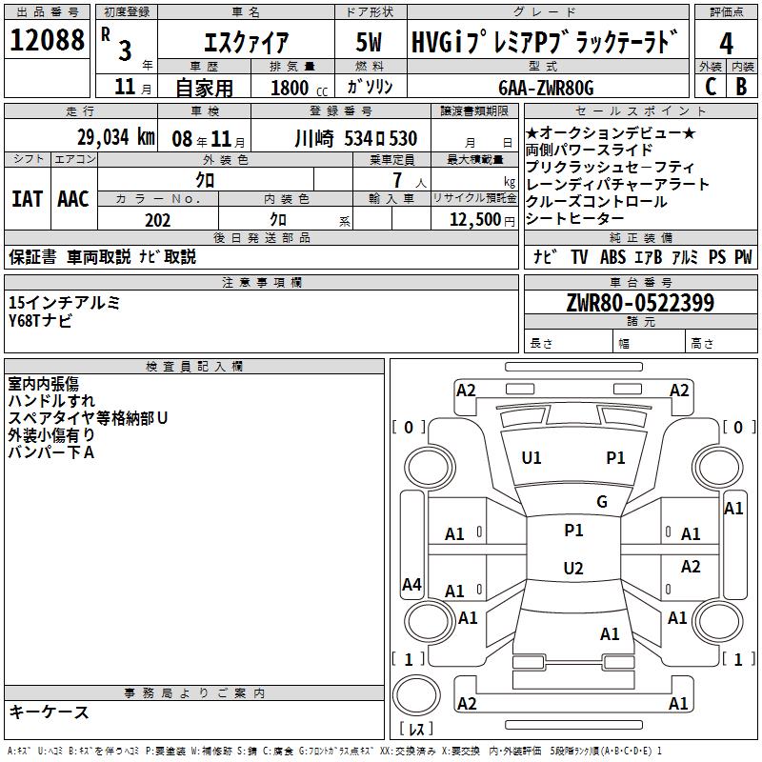The image size is (762, 762).
Task: Select the car name エスクァイア
Action: 246,44
